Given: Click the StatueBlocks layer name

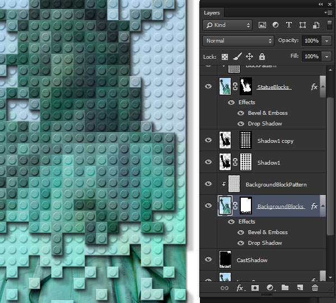Looking at the screenshot, I should click(274, 87).
